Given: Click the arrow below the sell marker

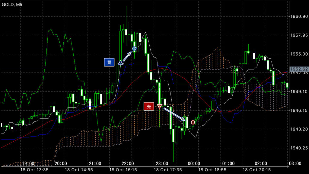Looking at the screenshot, I should tap(175, 114).
